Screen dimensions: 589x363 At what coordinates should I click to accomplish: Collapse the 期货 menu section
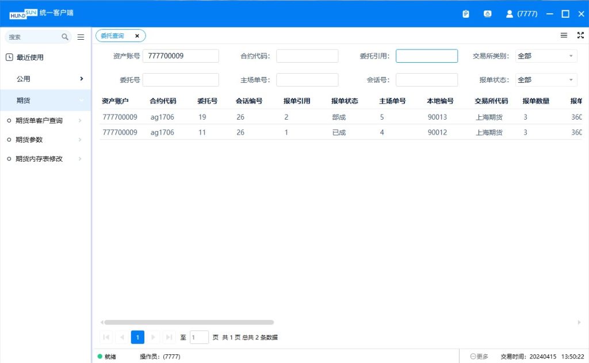pos(46,101)
